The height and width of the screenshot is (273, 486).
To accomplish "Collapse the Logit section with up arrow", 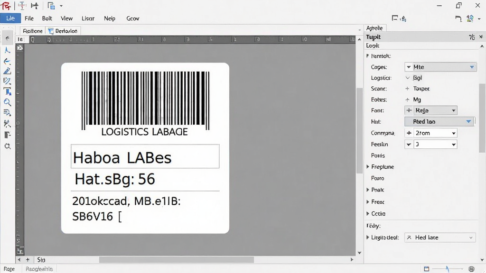I will [482, 46].
